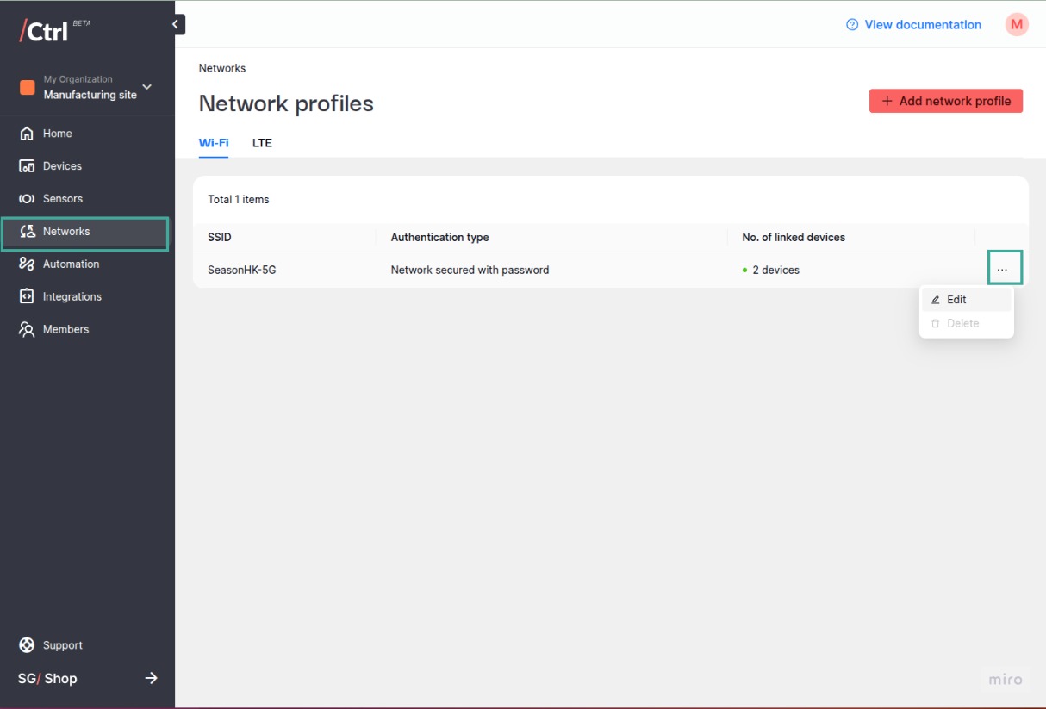Select the Wi-Fi tab

214,143
